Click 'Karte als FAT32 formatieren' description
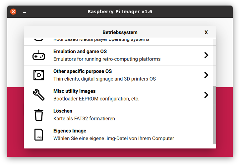 pyautogui.click(x=84, y=119)
